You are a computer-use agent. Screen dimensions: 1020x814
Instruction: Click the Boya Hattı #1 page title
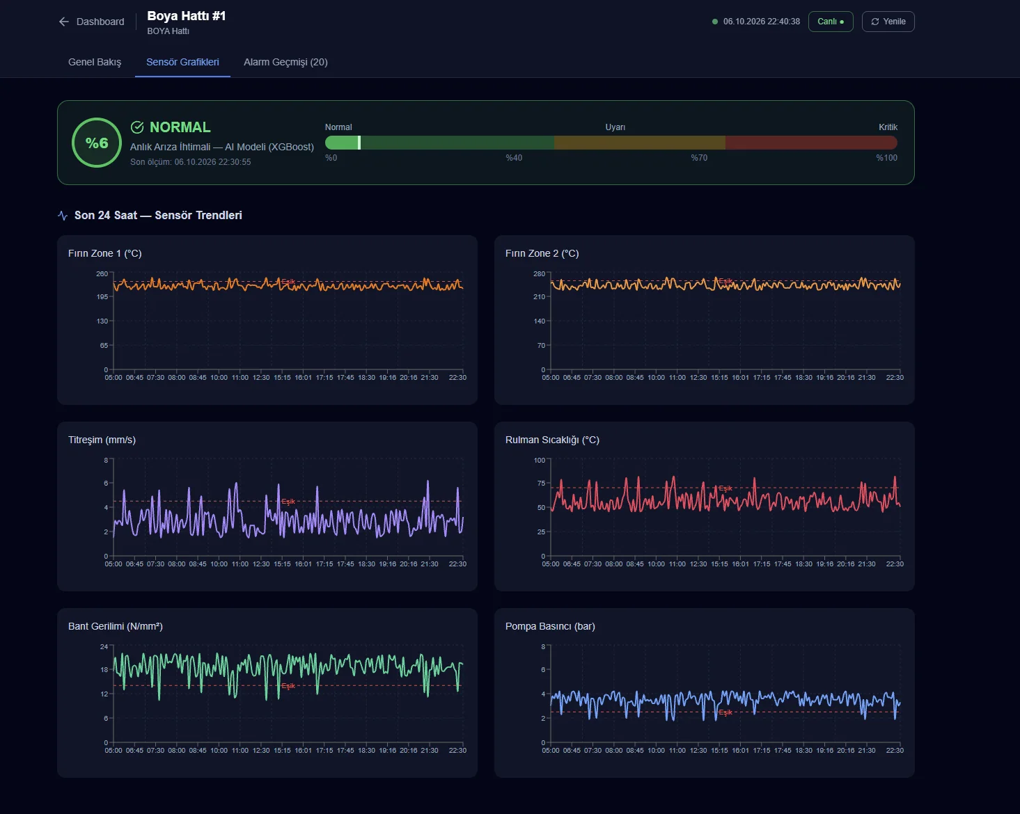[x=187, y=16]
